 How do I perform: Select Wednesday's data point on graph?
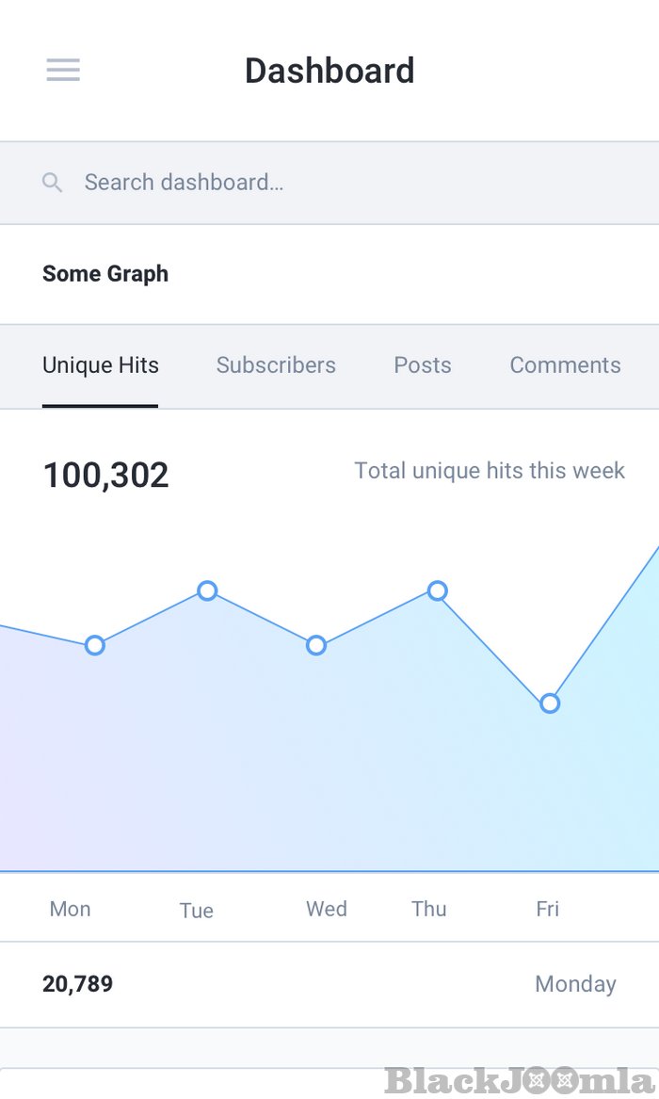click(x=316, y=645)
